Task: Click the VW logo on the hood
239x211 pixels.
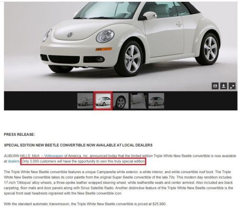Action: pyautogui.click(x=70, y=34)
